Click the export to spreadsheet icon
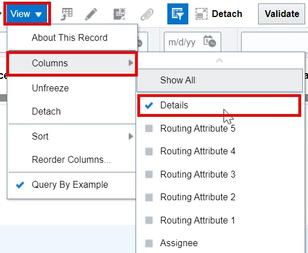 point(67,14)
